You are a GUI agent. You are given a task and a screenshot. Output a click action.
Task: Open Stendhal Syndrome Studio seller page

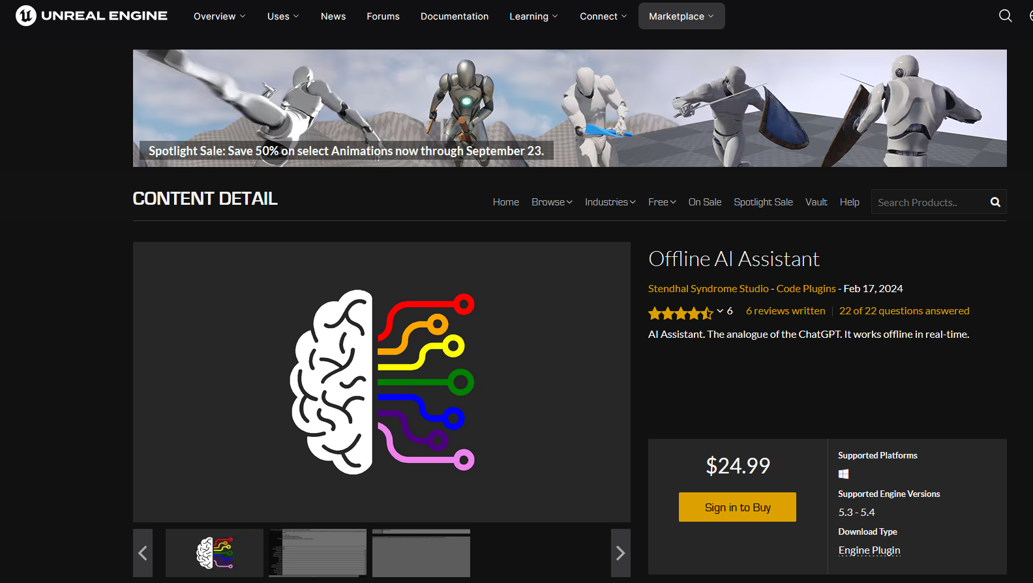708,289
